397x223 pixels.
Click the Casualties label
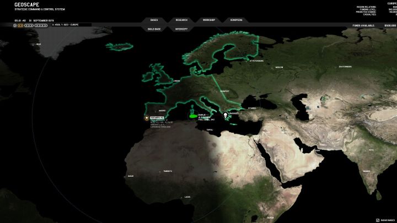pyautogui.click(x=369, y=15)
